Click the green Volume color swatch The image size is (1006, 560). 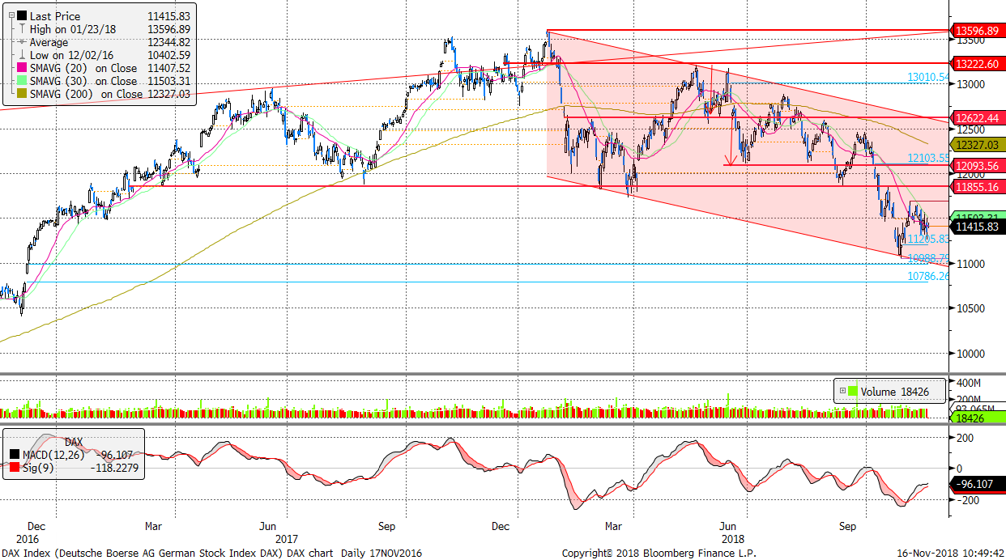click(853, 392)
